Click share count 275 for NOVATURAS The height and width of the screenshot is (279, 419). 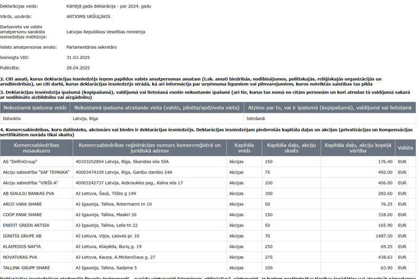[x=269, y=257]
